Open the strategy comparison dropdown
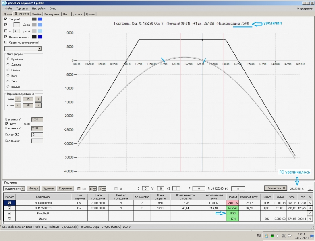The image size is (315, 241). pos(39,48)
